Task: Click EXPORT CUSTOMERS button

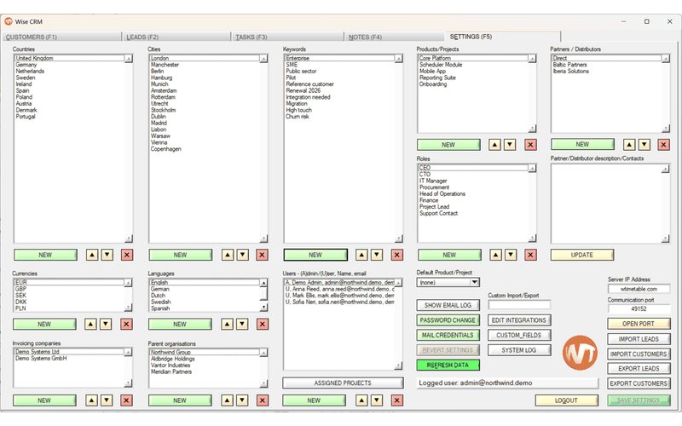Action: point(639,383)
